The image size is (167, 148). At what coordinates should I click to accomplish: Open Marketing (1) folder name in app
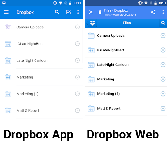point(28,94)
